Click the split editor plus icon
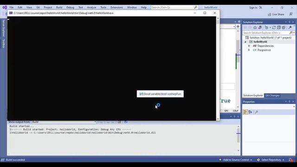Screen dimensions: 297x167 pyautogui.click(x=238, y=26)
